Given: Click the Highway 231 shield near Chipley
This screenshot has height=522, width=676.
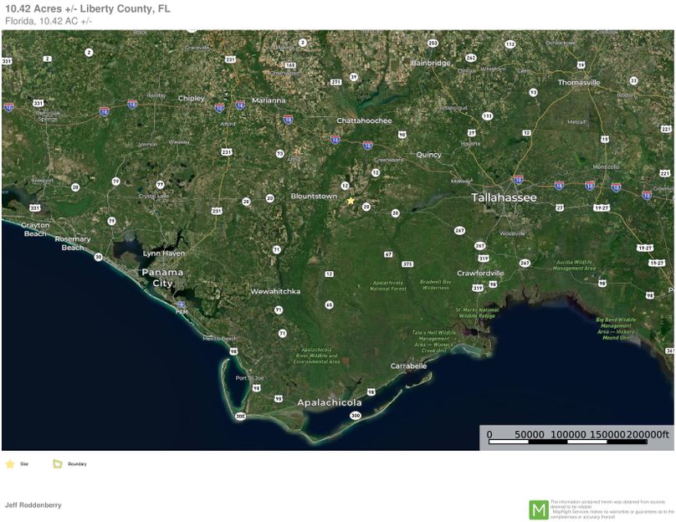Looking at the screenshot, I should click(x=226, y=151).
